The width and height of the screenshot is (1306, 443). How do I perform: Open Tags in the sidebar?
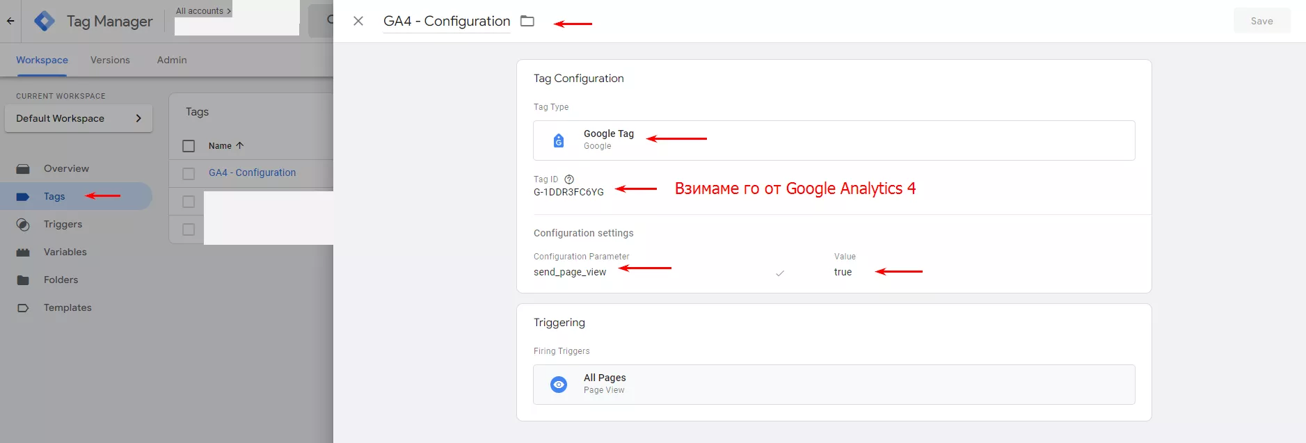pos(54,196)
